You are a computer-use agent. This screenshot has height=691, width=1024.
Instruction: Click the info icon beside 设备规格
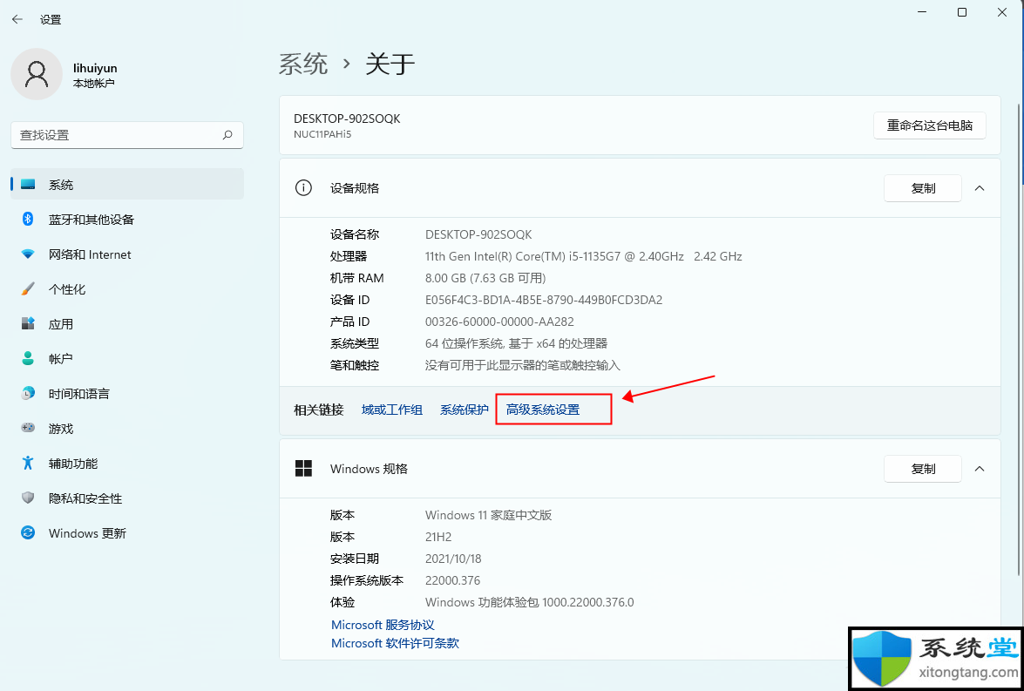303,188
